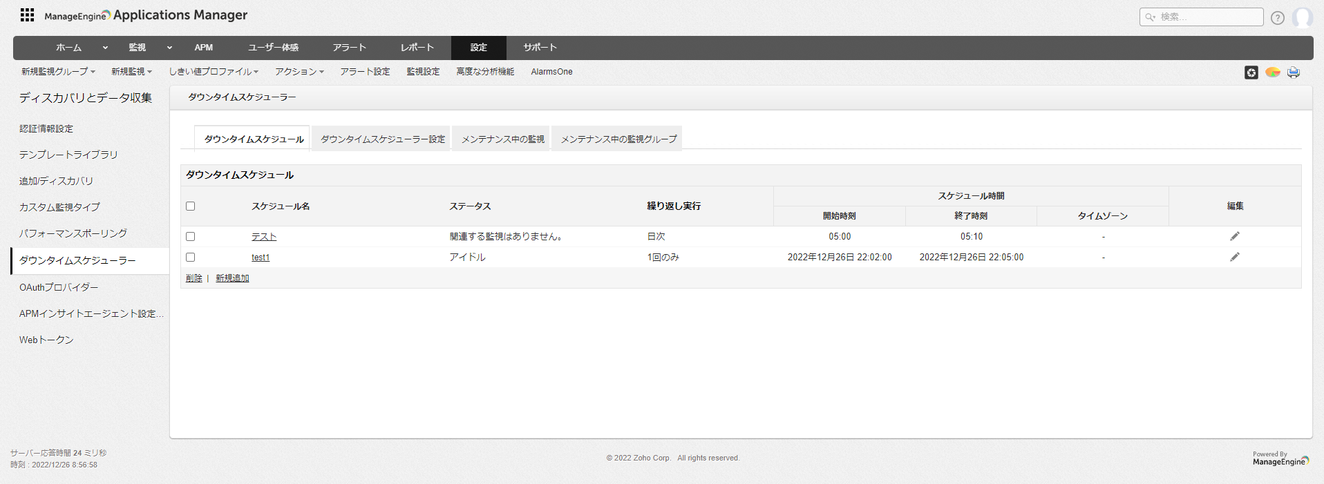Open the メンテナンス中の監視グループ tab
The width and height of the screenshot is (1324, 484).
618,139
